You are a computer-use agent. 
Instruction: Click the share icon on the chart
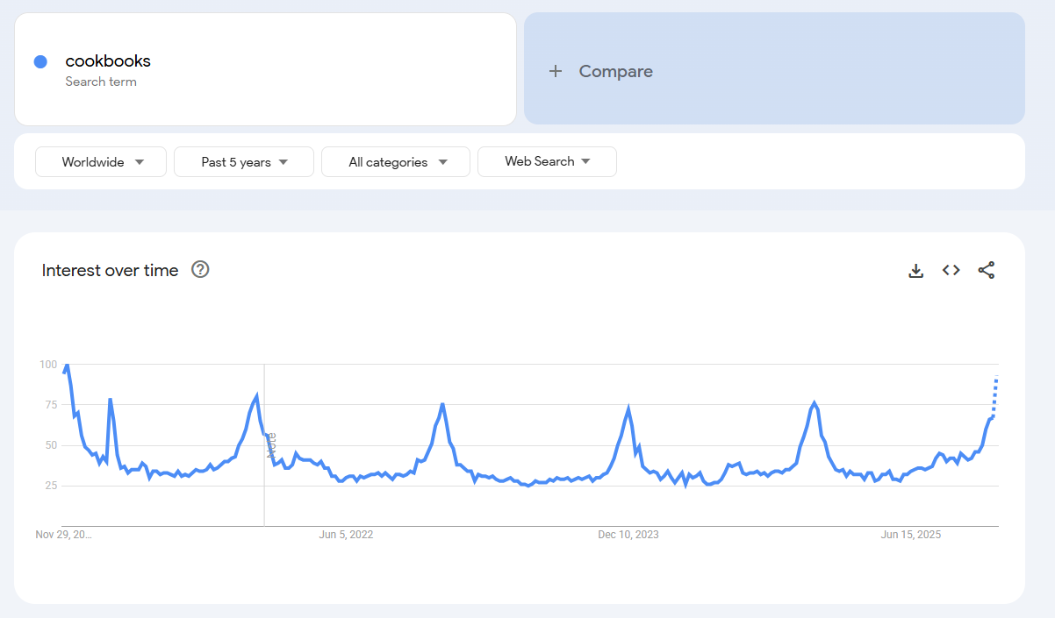pos(987,271)
